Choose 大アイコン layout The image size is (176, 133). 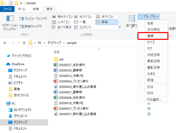click(x=83, y=17)
